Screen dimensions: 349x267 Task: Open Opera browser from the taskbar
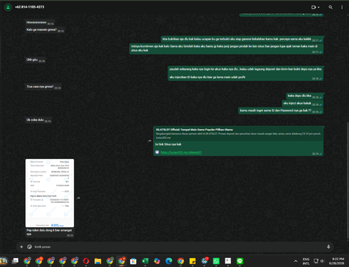[86, 261]
